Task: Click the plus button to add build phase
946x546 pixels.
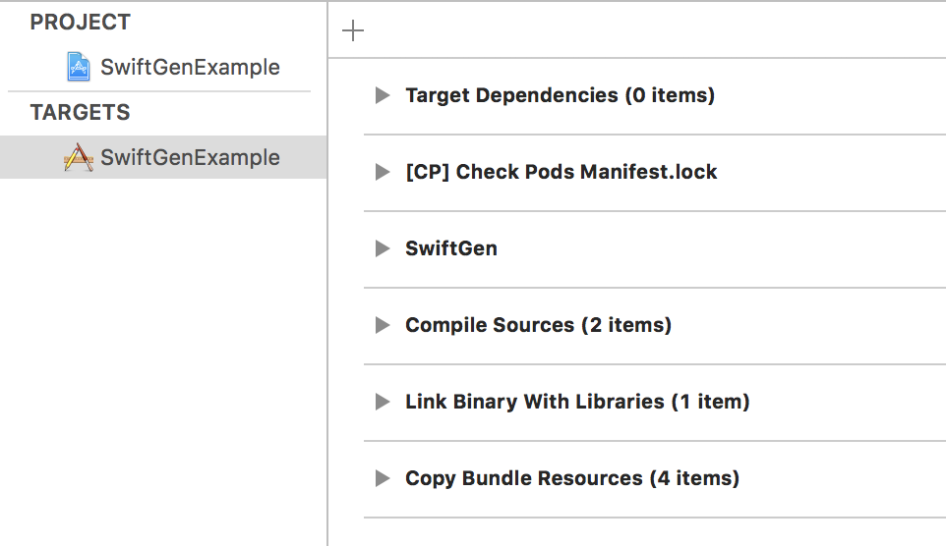Action: tap(353, 31)
